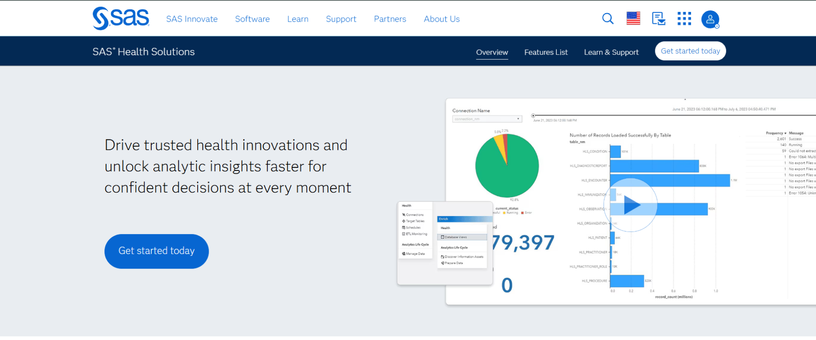The height and width of the screenshot is (340, 816).
Task: Click the Enrich header bar
Action: tap(465, 219)
